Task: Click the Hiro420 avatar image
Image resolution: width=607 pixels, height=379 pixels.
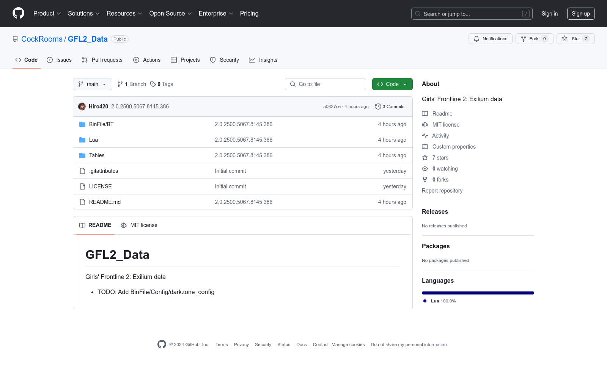Action: point(82,106)
